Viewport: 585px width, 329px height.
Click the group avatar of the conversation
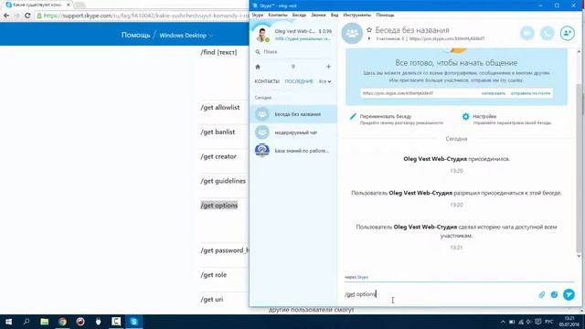click(x=352, y=33)
